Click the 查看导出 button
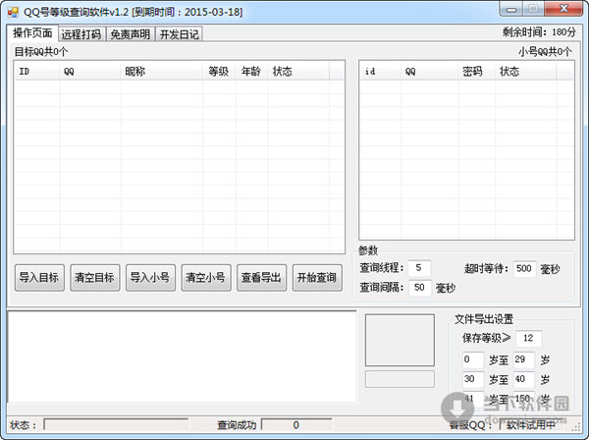 tap(261, 278)
